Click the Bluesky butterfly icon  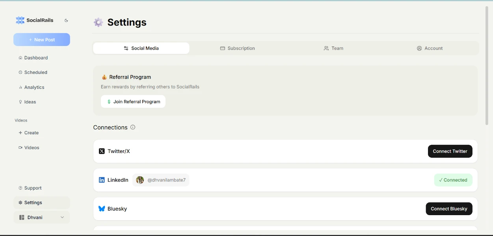click(102, 209)
